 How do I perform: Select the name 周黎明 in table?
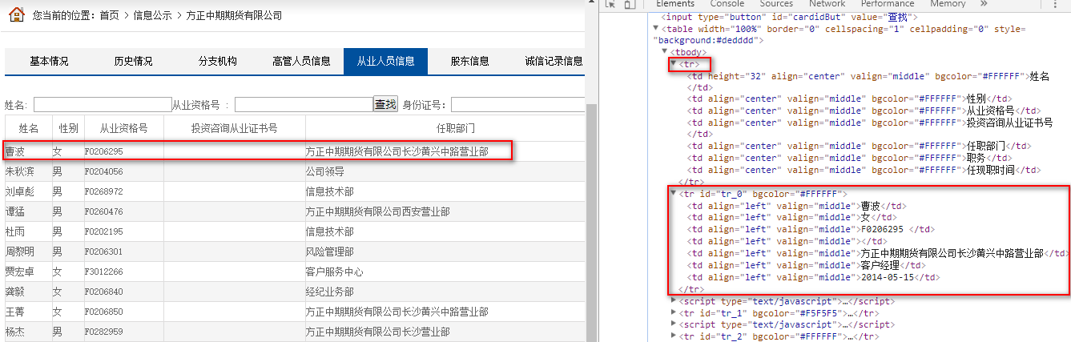pyautogui.click(x=20, y=251)
